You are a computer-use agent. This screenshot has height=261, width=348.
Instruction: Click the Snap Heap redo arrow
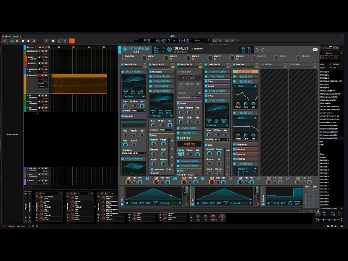(x=262, y=49)
